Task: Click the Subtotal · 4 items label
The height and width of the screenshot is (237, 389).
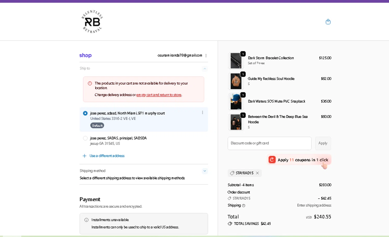Action: [x=241, y=185]
